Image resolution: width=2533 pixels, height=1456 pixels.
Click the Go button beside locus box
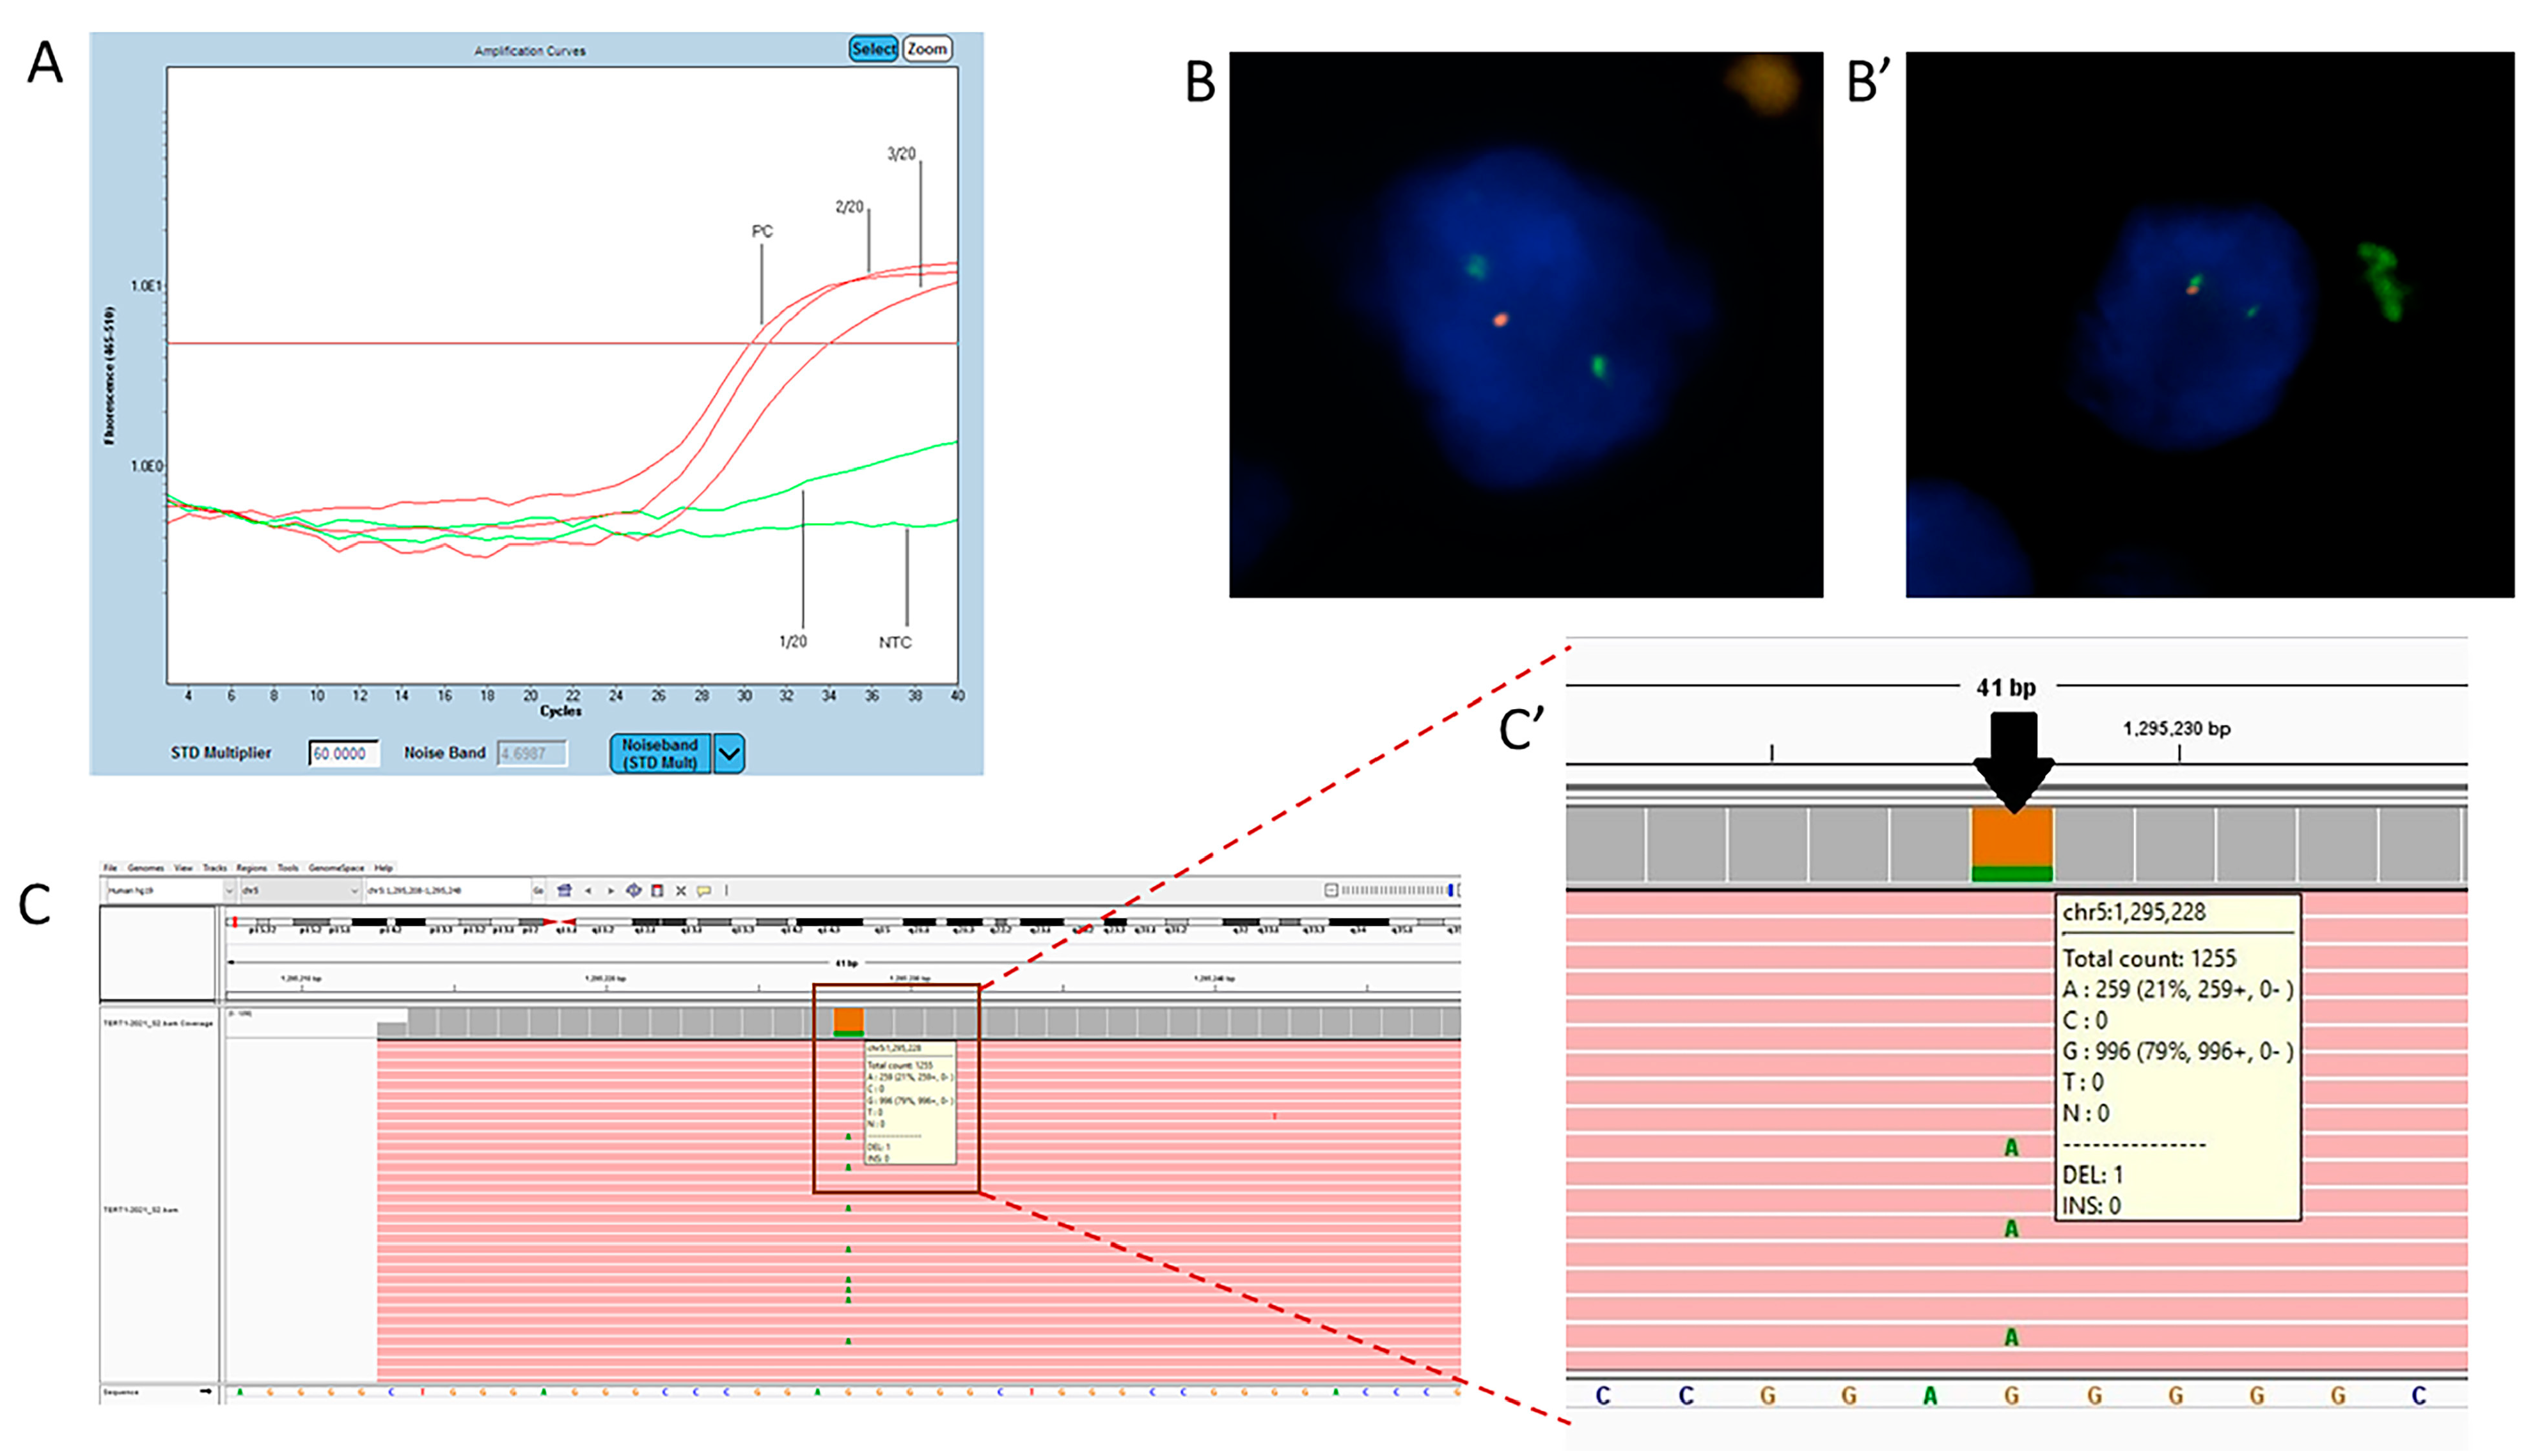click(539, 890)
